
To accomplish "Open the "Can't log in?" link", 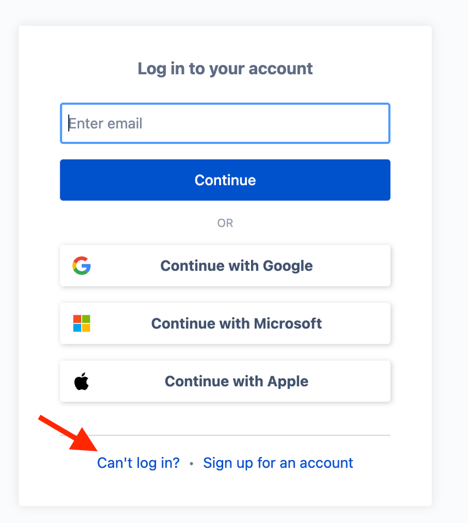I will (x=138, y=463).
